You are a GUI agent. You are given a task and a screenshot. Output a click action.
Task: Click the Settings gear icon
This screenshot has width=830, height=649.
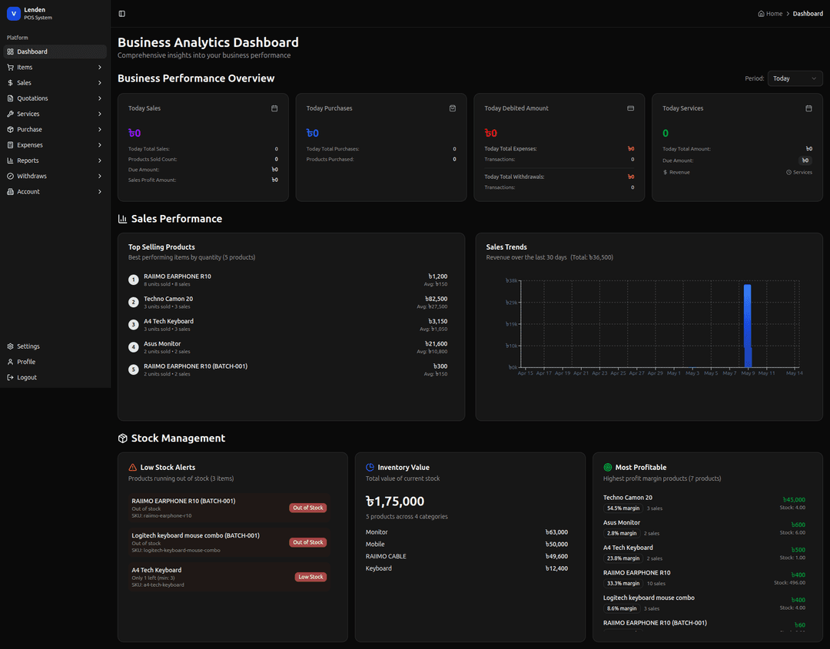click(11, 346)
